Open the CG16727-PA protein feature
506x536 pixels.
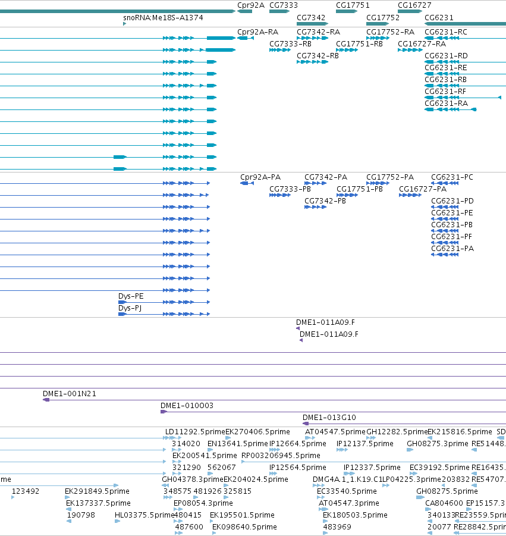(410, 196)
